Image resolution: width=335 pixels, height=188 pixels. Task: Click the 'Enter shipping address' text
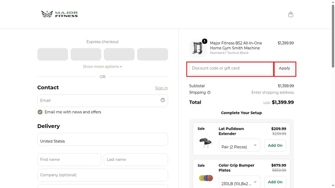[273, 92]
